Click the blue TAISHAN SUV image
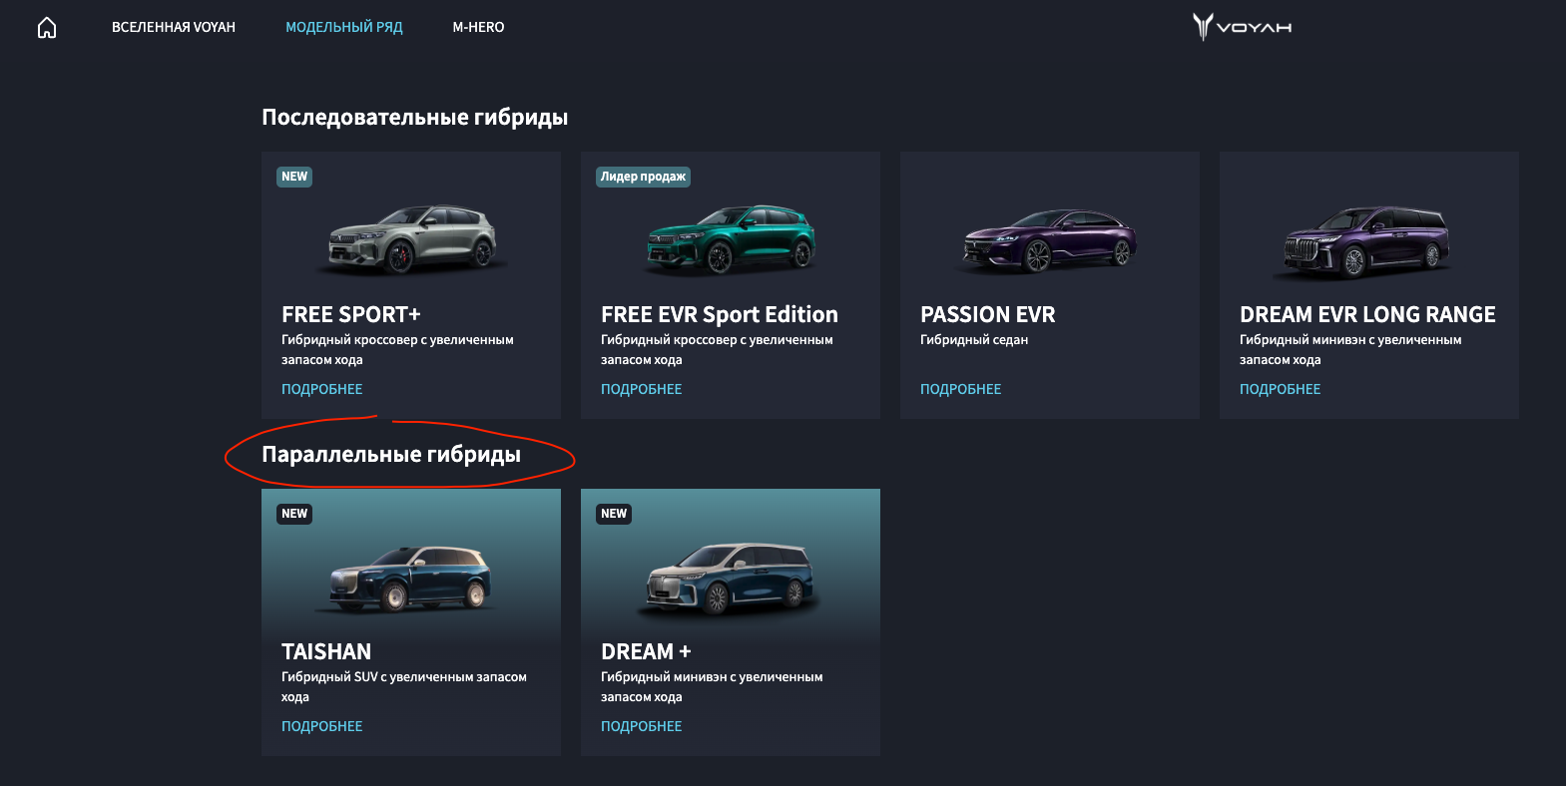This screenshot has width=1566, height=786. coord(411,578)
